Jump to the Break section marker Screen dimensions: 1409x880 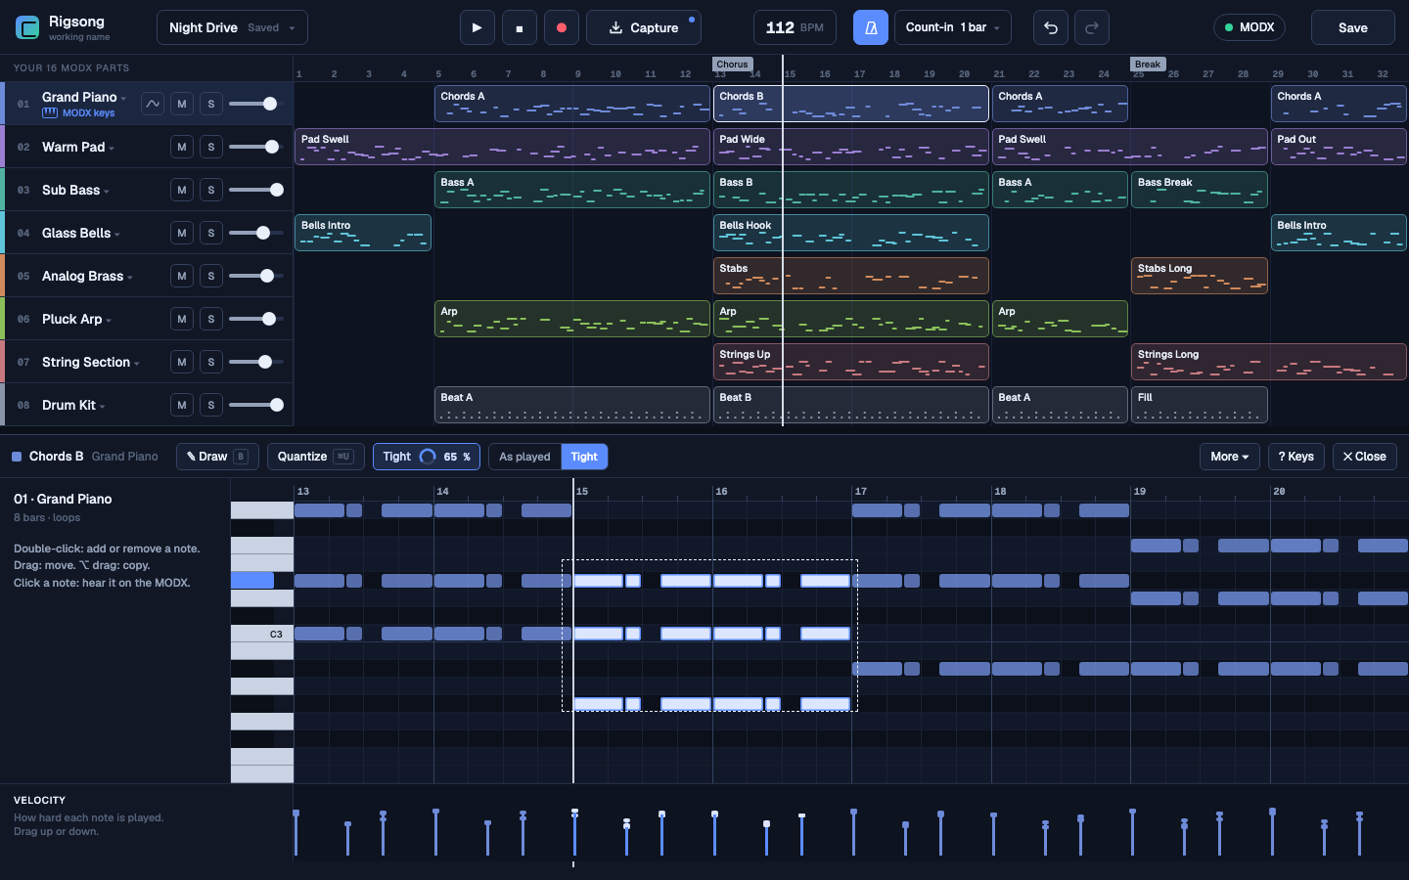(x=1148, y=65)
